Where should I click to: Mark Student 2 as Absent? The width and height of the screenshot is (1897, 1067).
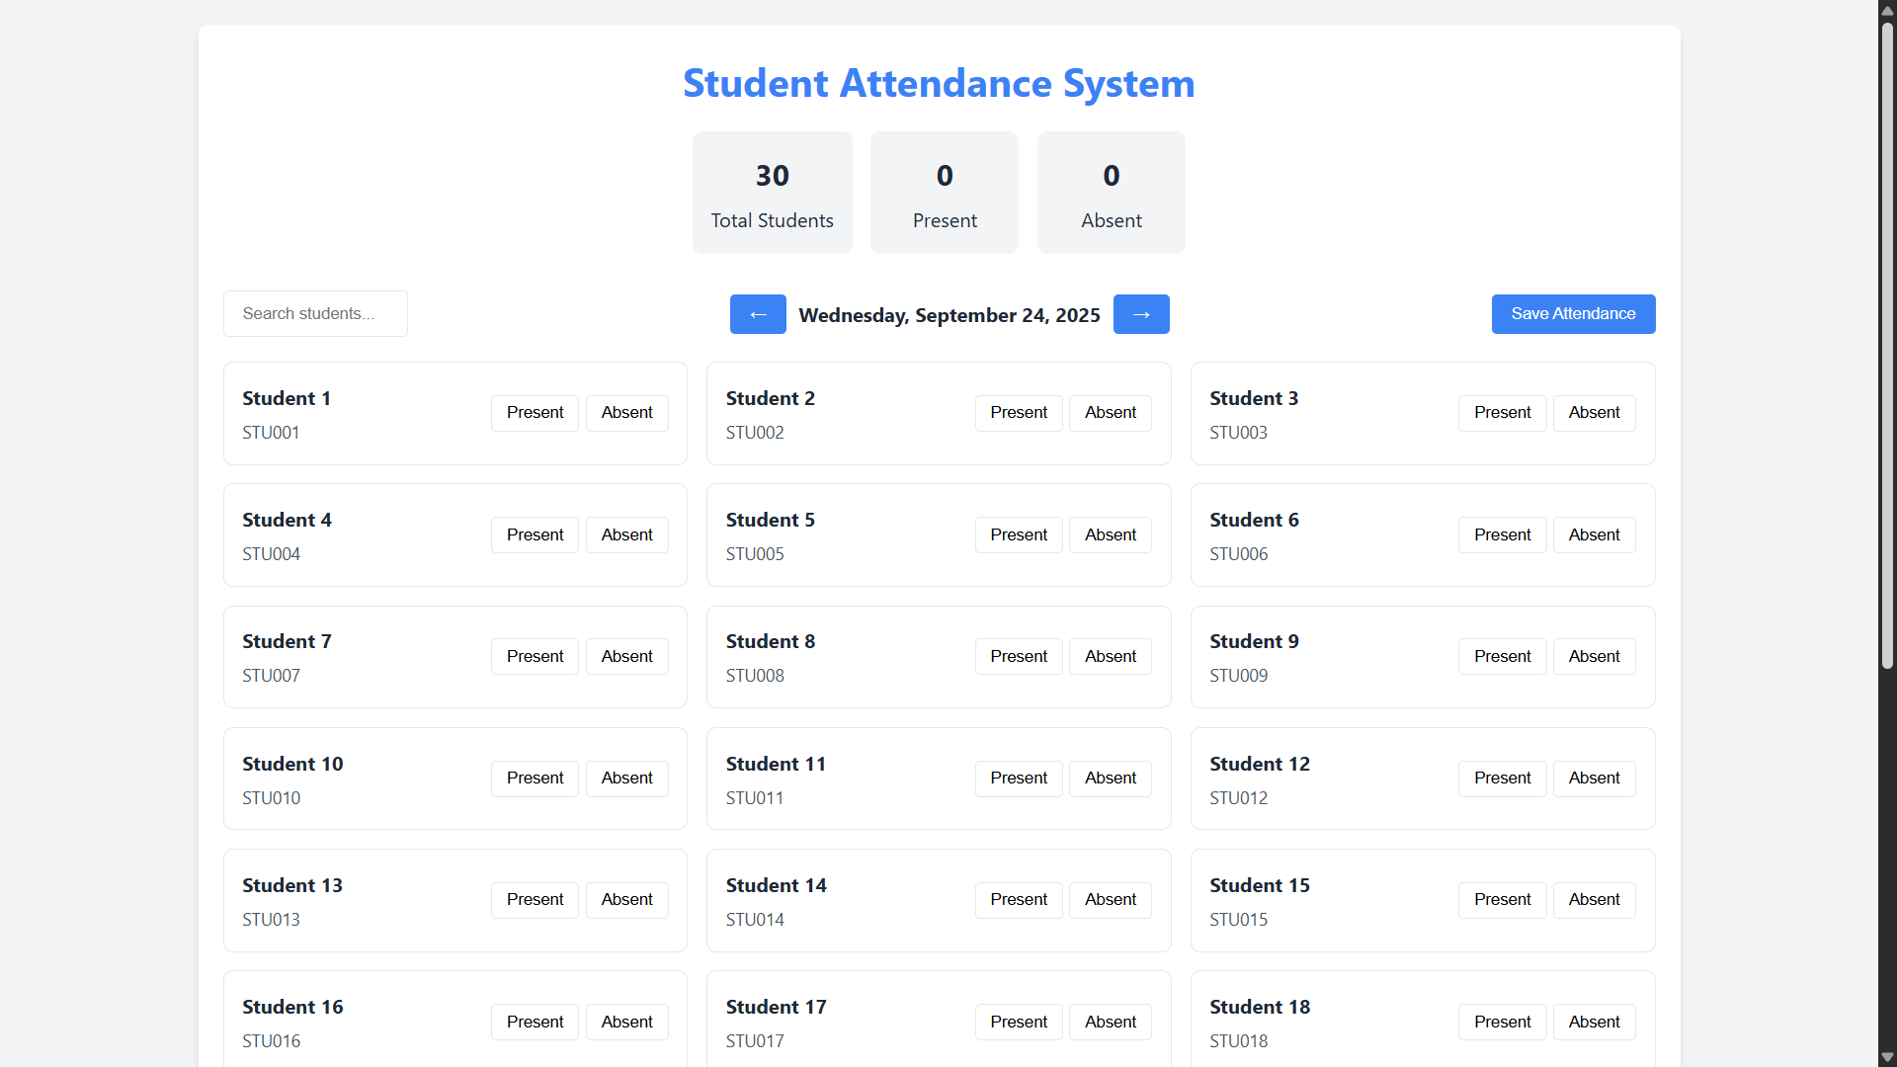click(x=1111, y=413)
